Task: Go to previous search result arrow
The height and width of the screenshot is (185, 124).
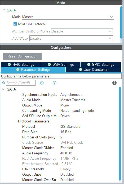Action: [42, 83]
